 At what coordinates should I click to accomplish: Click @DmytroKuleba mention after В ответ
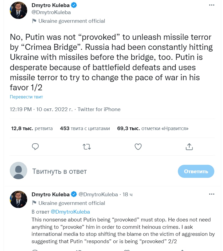70,212
